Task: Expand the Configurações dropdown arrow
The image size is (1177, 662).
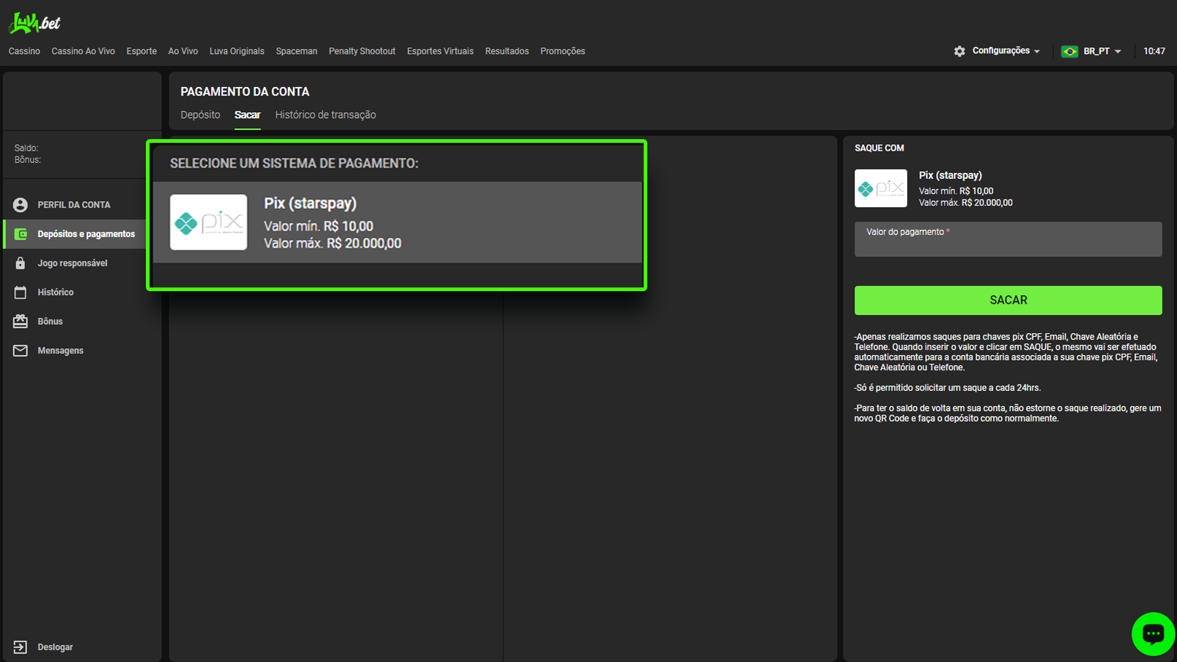Action: [x=1037, y=51]
